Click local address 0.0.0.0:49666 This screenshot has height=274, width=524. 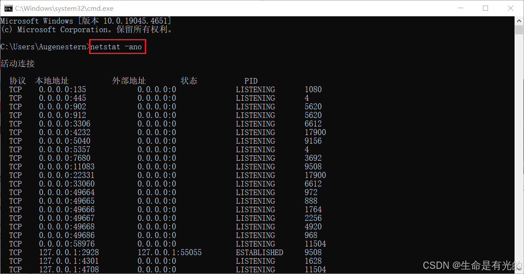(67, 210)
